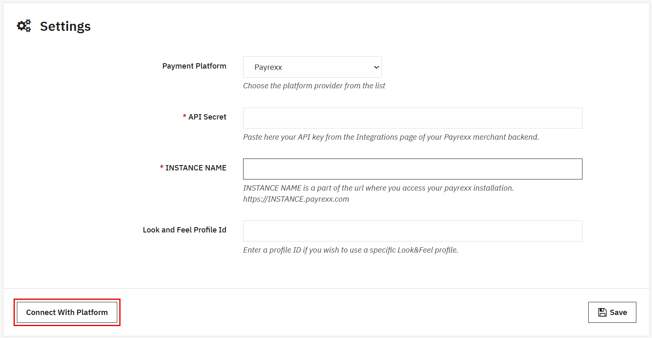
Task: Click the 'Choose the platform provider' hint text
Action: tap(314, 86)
